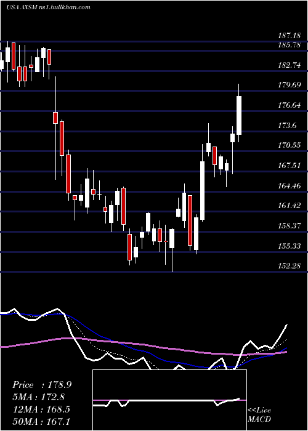Click the 167.51 price axis label

(x=289, y=166)
